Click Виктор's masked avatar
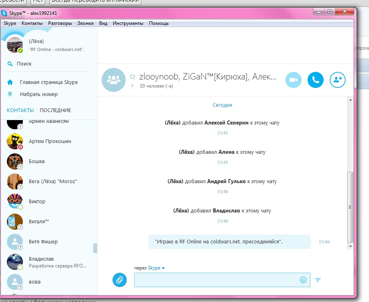Image resolution: width=369 pixels, height=302 pixels. click(15, 202)
